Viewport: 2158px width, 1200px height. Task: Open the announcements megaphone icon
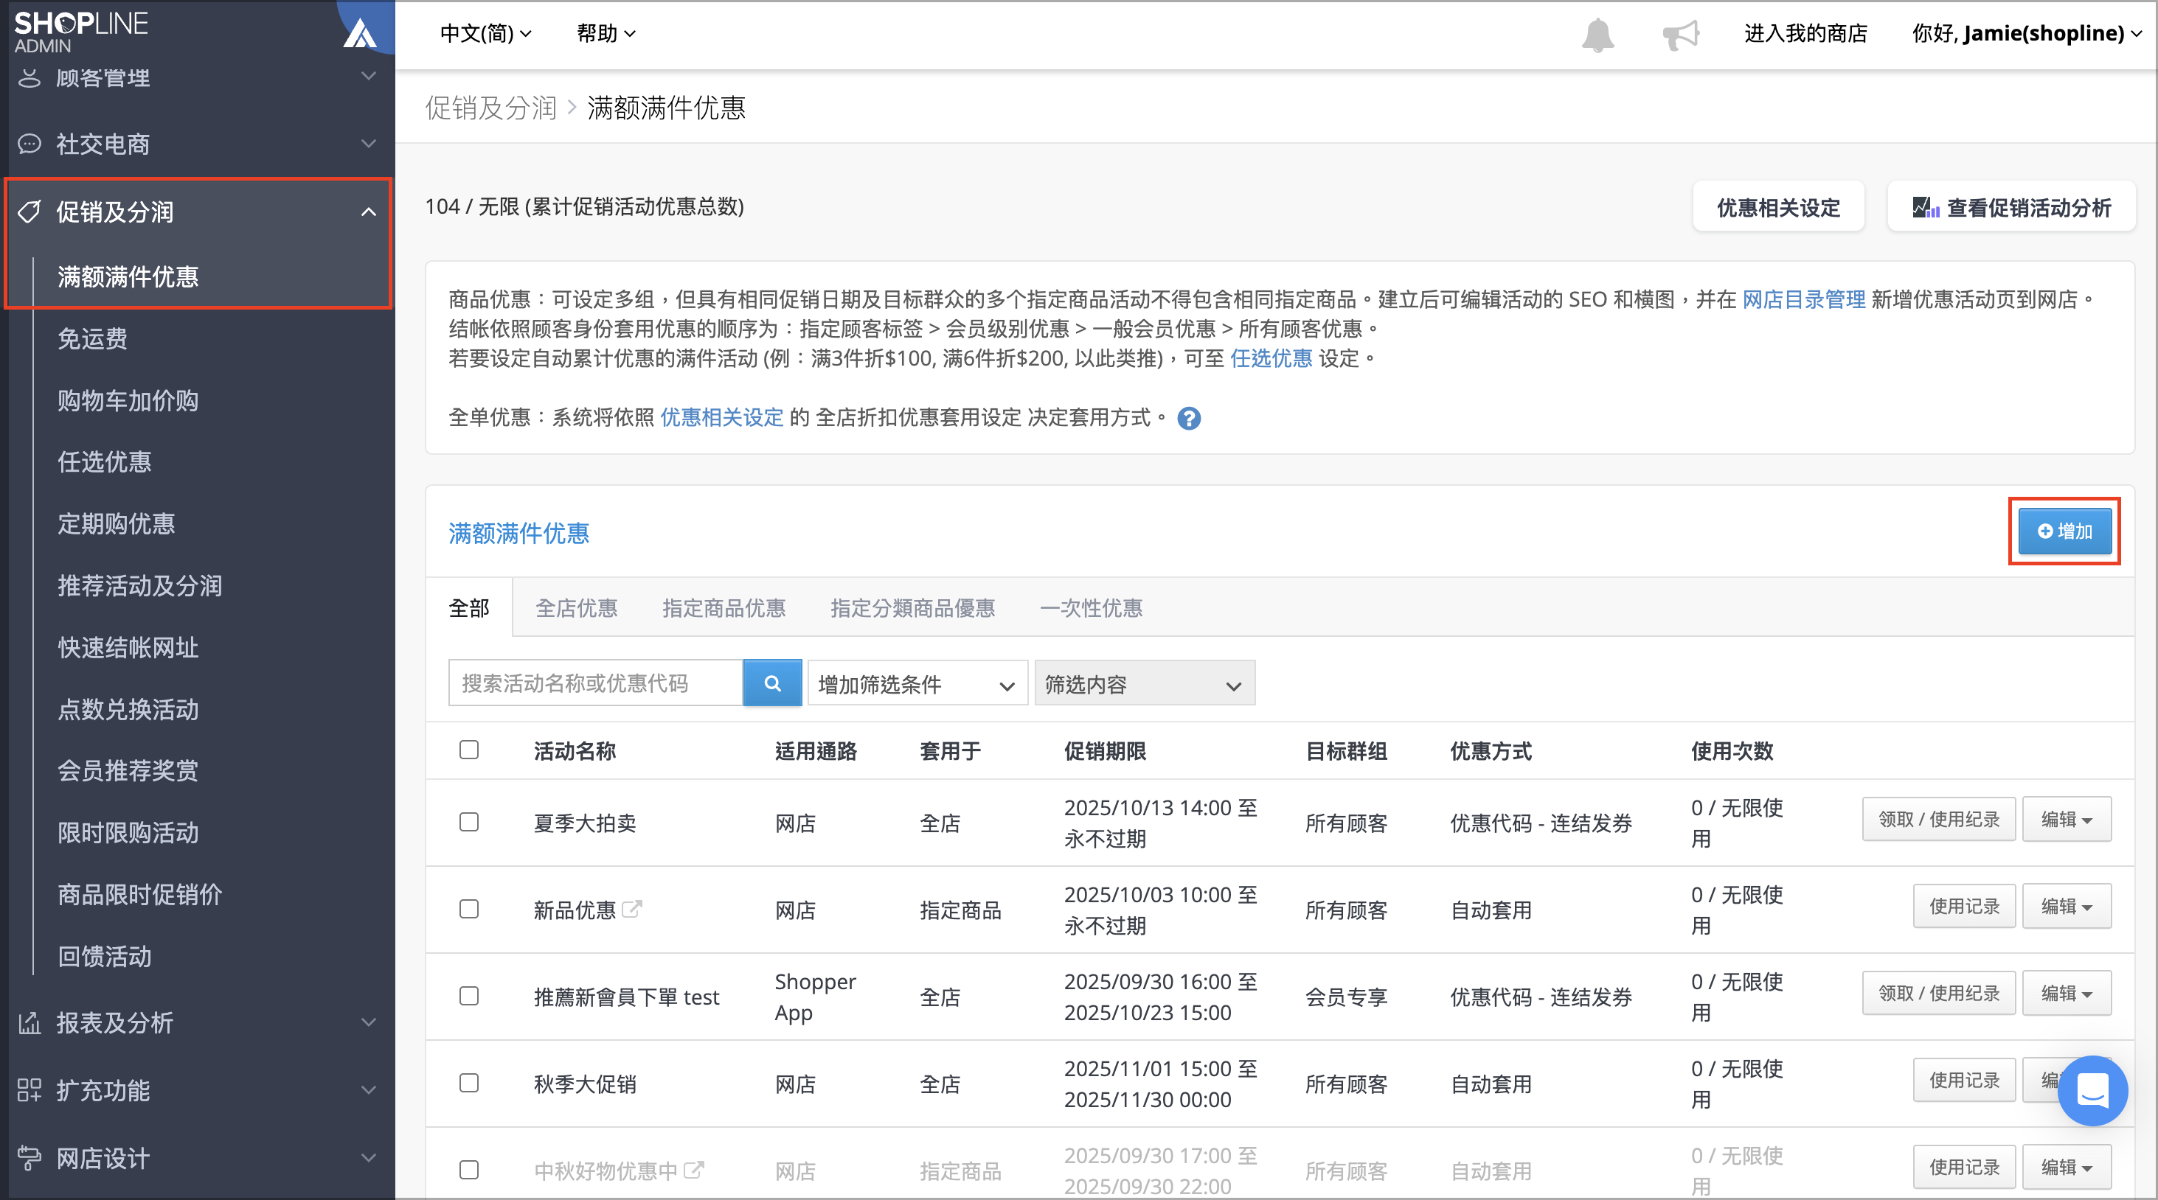tap(1681, 35)
